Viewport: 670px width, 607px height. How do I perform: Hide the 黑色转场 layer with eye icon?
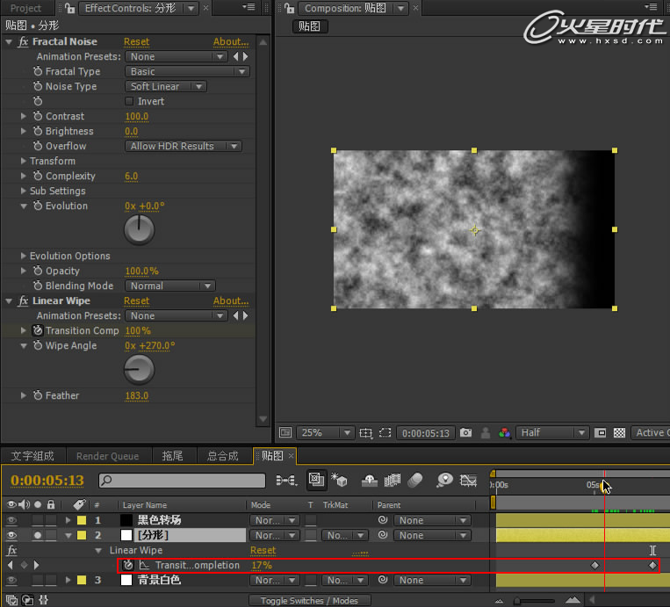(x=12, y=521)
